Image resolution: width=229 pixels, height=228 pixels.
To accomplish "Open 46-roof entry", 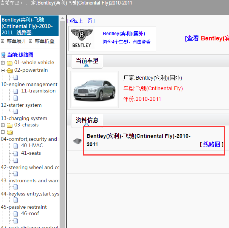I will pos(30,214).
